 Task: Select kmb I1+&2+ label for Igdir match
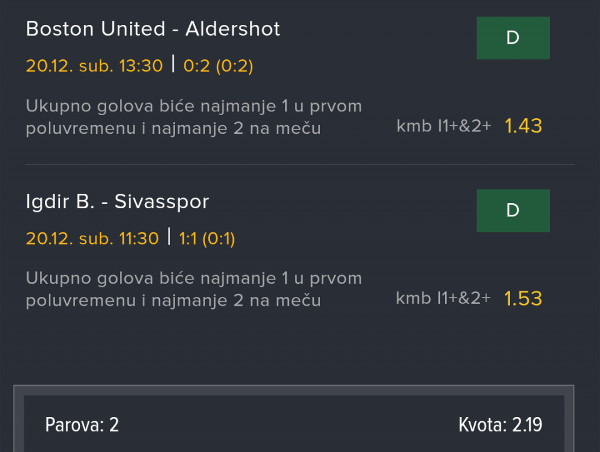[443, 299]
